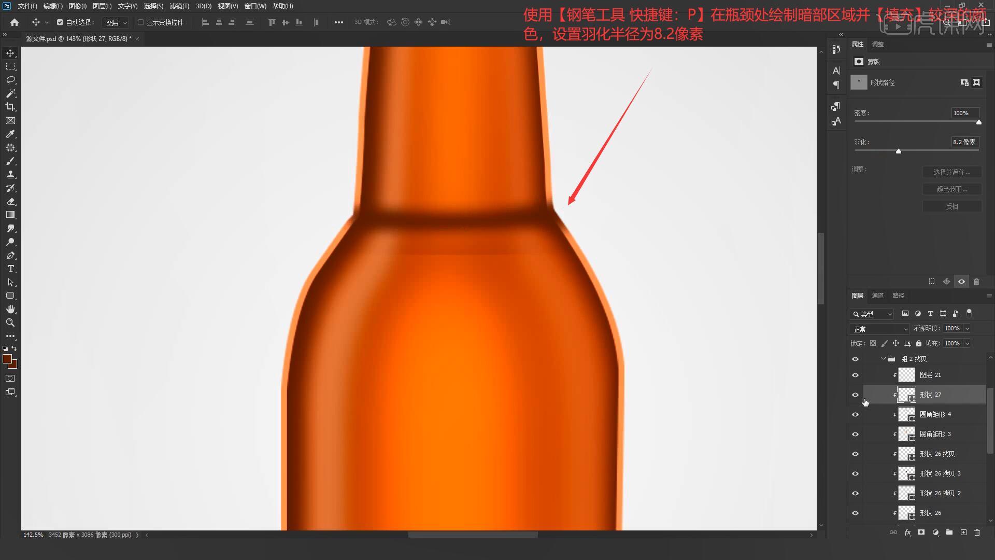Image resolution: width=995 pixels, height=560 pixels.
Task: Open the 图层 auto-select target dropdown
Action: pos(116,22)
